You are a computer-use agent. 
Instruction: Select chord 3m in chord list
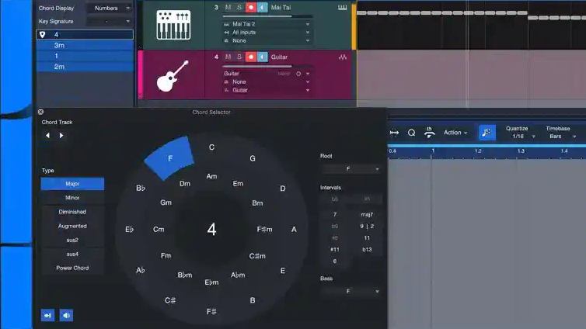click(x=85, y=46)
